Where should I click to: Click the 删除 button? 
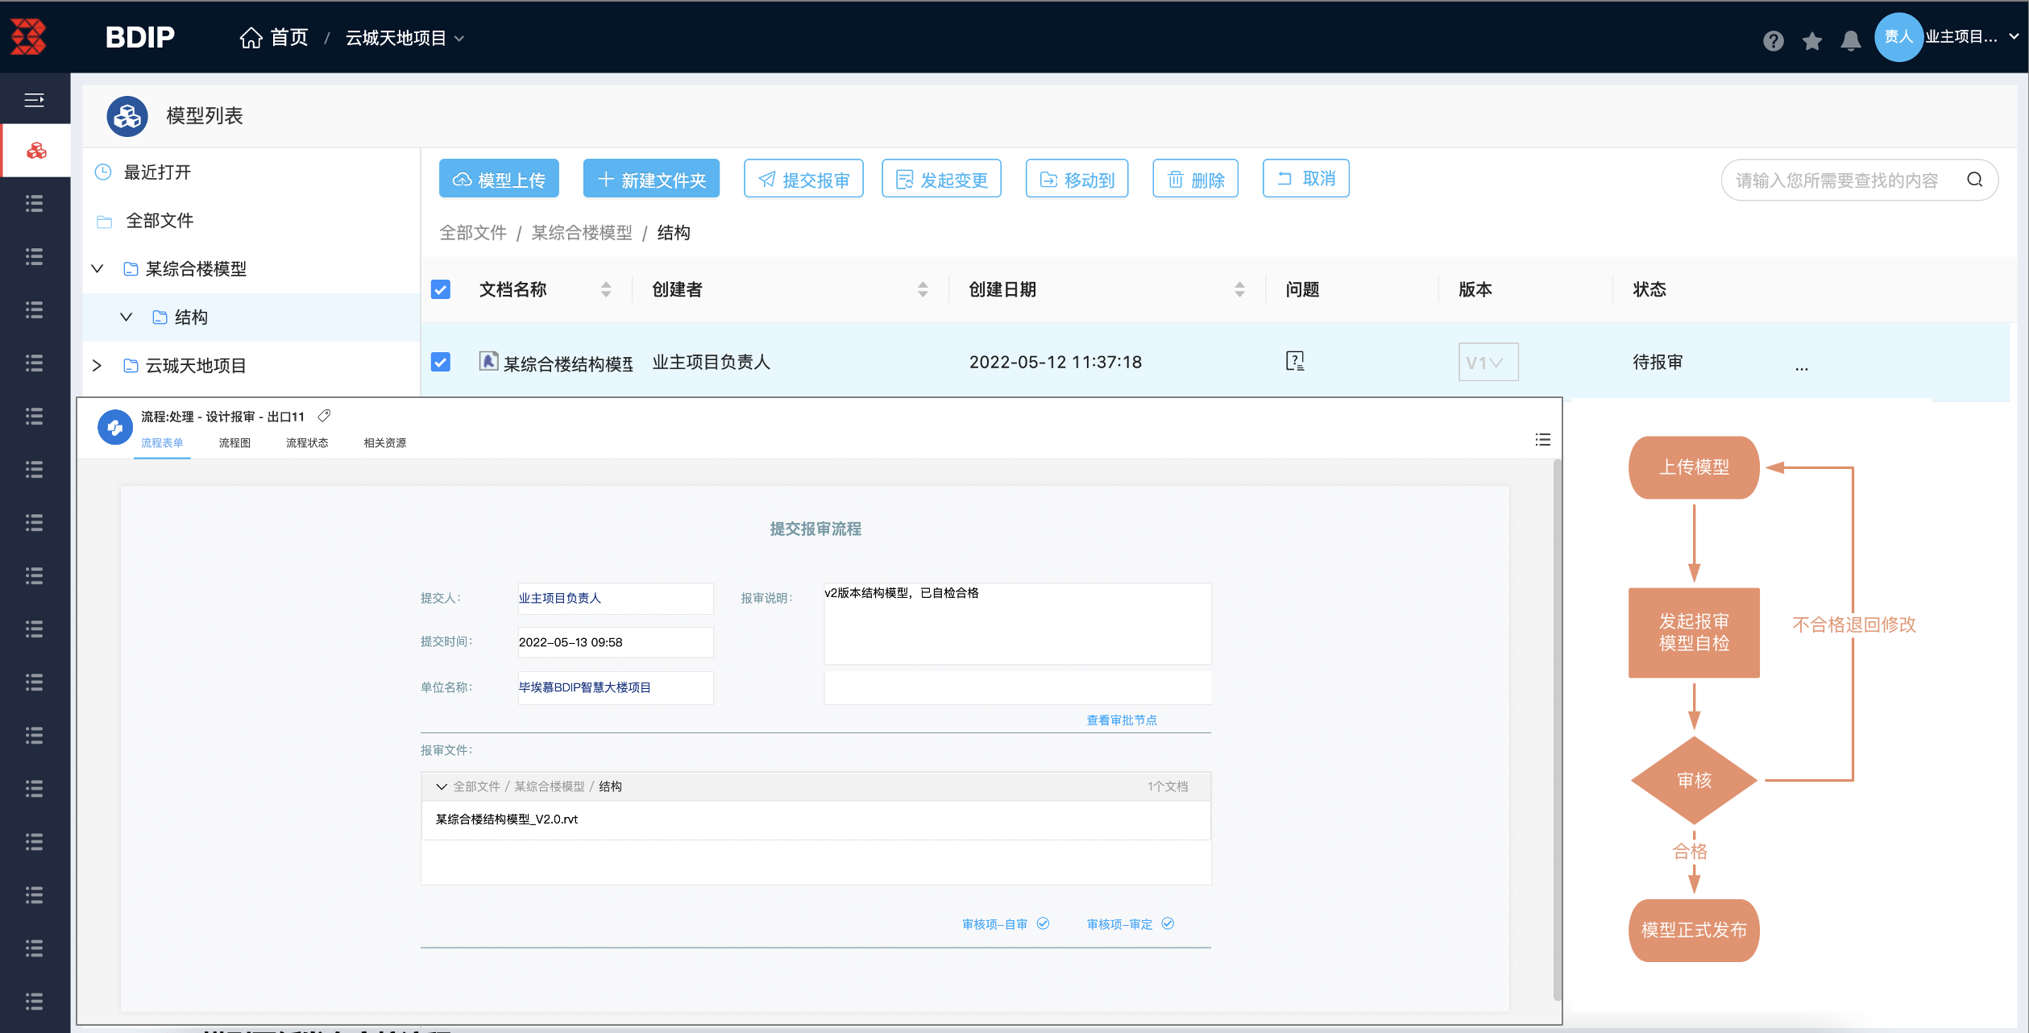1195,179
